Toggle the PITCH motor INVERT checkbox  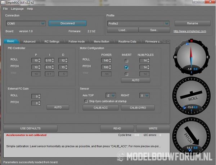click(x=126, y=67)
